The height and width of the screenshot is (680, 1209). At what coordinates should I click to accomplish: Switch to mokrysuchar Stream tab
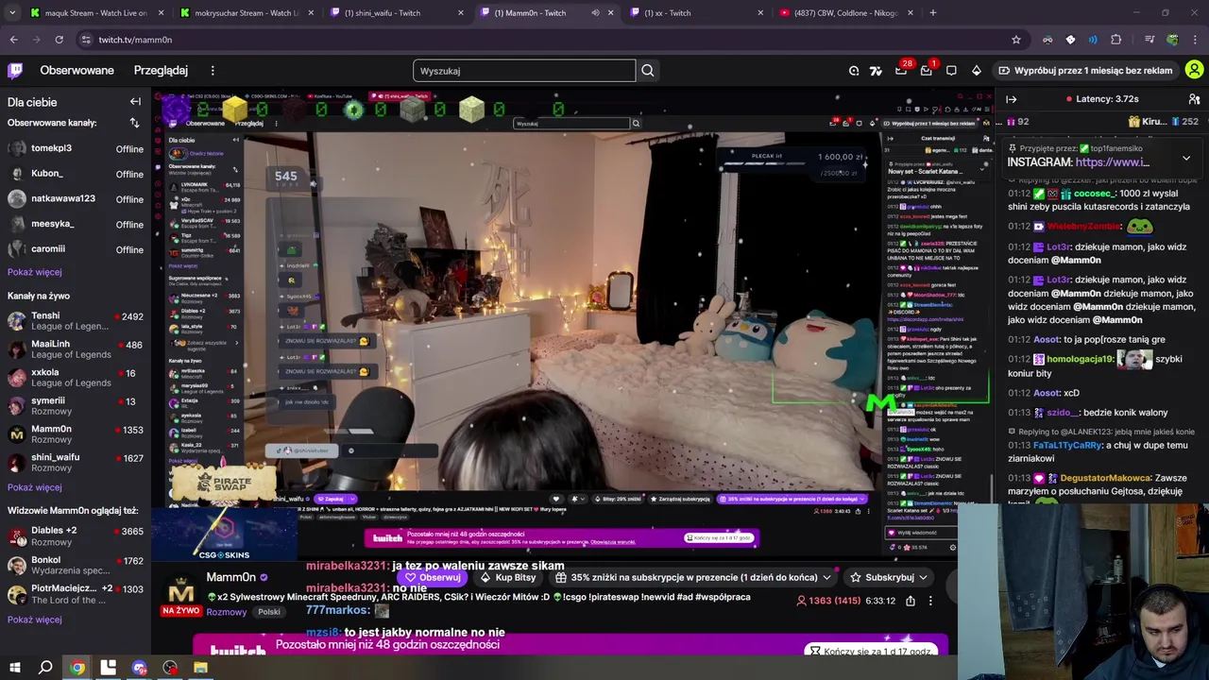coord(247,13)
